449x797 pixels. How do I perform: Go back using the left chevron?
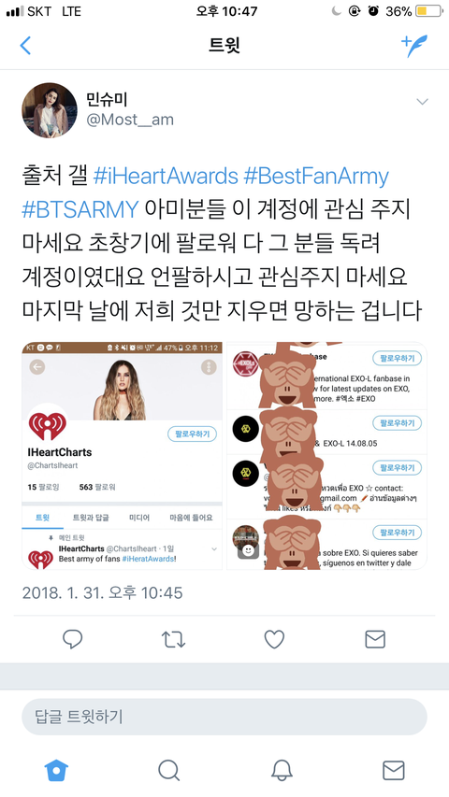coord(25,46)
